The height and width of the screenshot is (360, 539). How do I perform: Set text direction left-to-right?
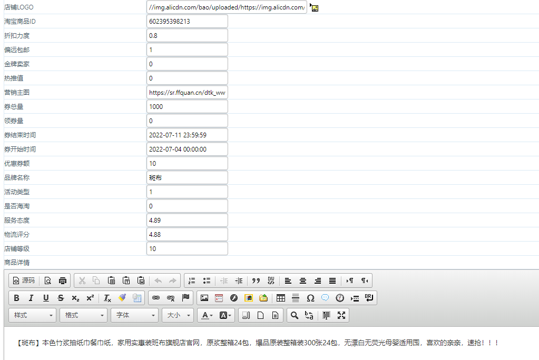[x=350, y=281]
